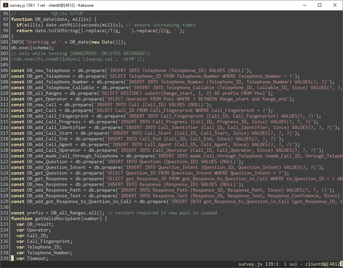This screenshot has width=343, height=268.
Task: Click DB_add_Call_Start on line 117
Action: tap(50, 133)
